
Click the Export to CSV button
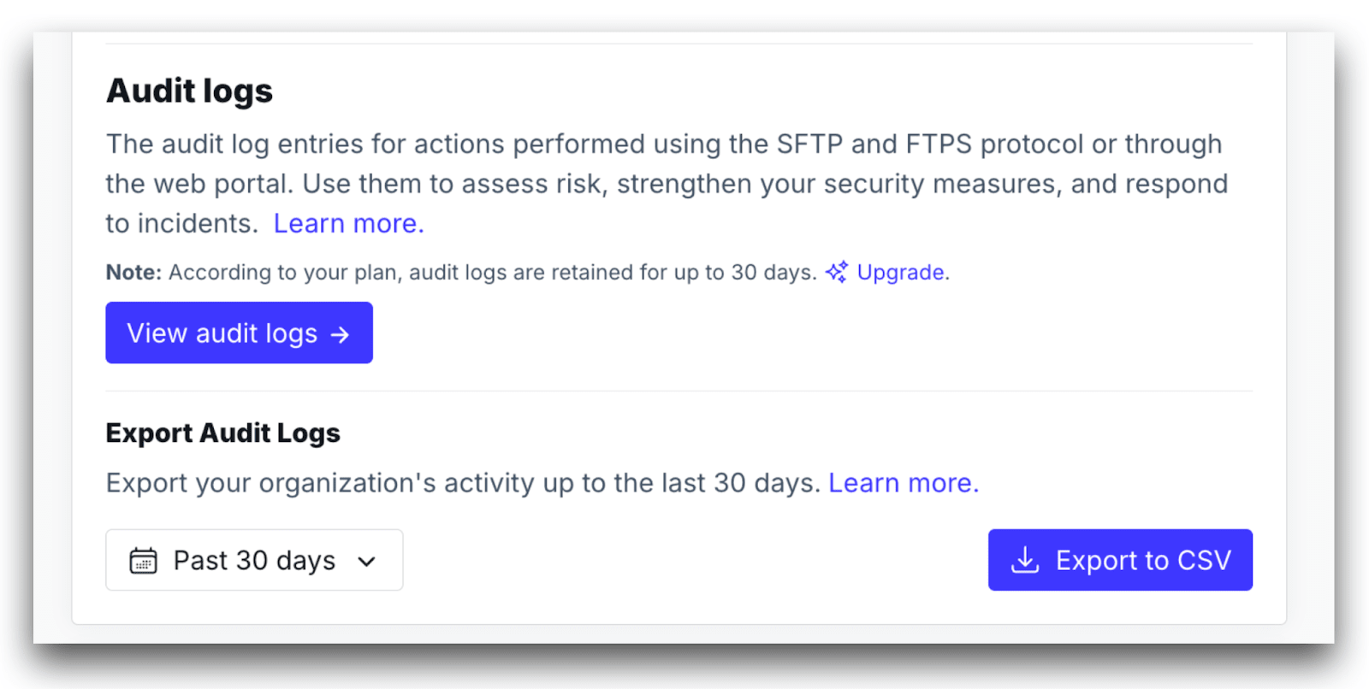tap(1119, 560)
